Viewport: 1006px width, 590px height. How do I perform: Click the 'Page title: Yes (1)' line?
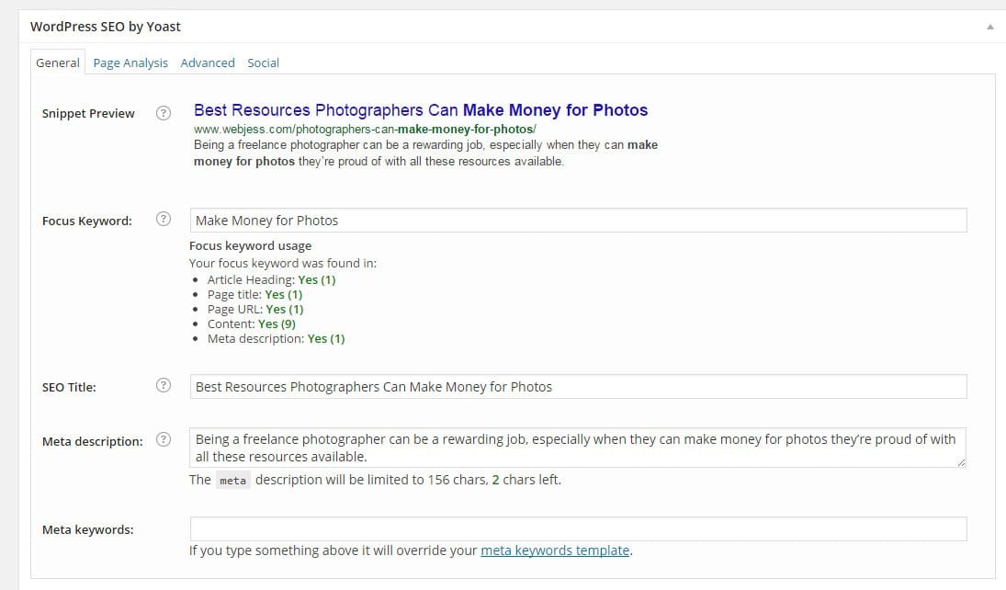[254, 295]
